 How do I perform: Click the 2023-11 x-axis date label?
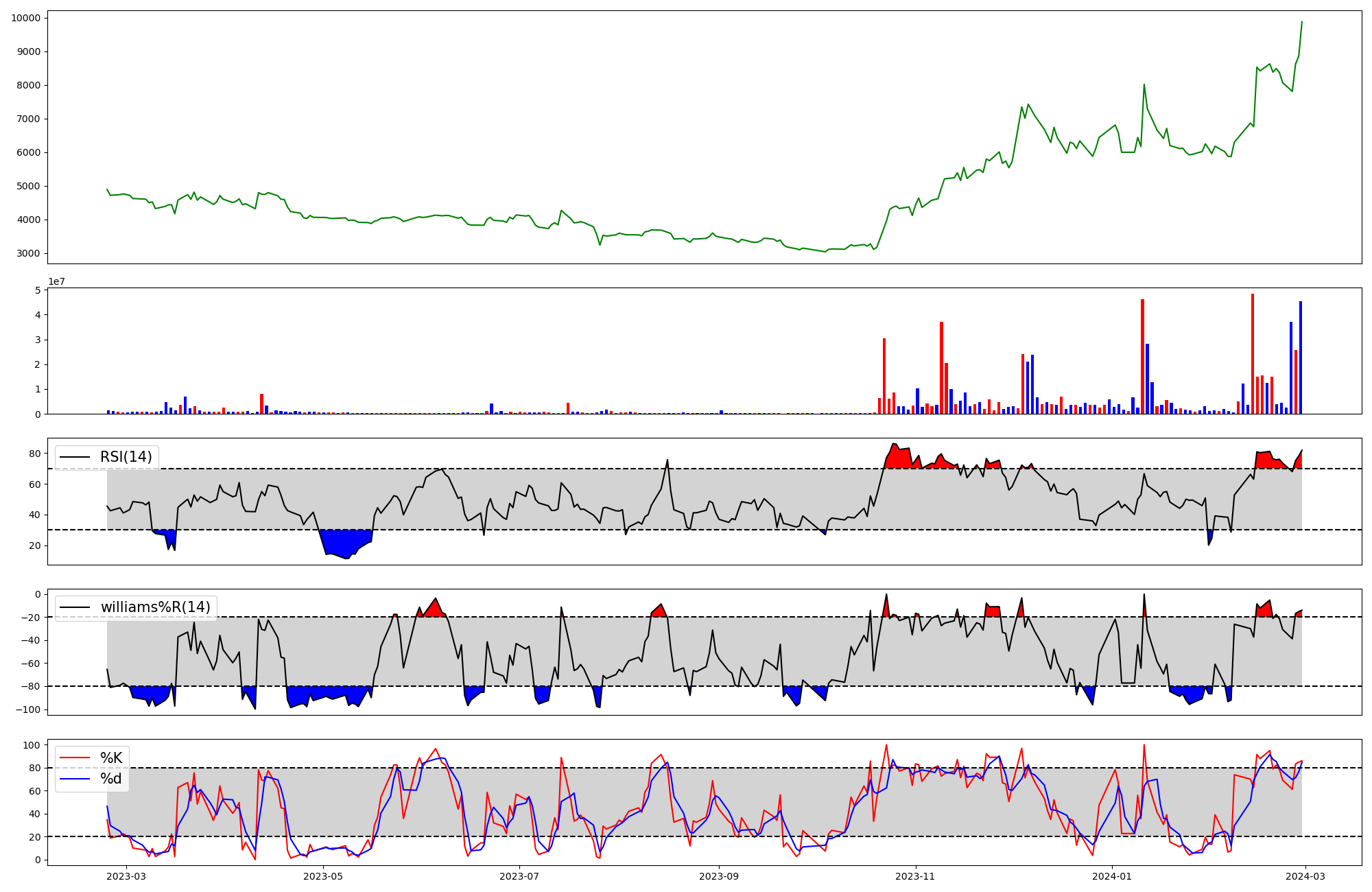(x=916, y=876)
